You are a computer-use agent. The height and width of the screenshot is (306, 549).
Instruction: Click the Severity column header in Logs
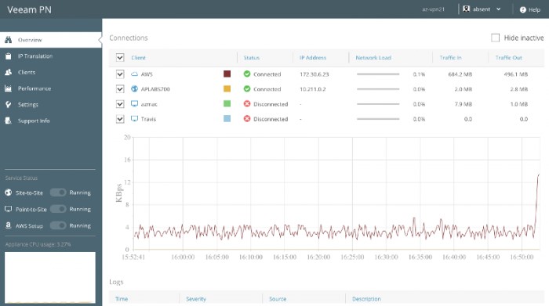click(196, 299)
